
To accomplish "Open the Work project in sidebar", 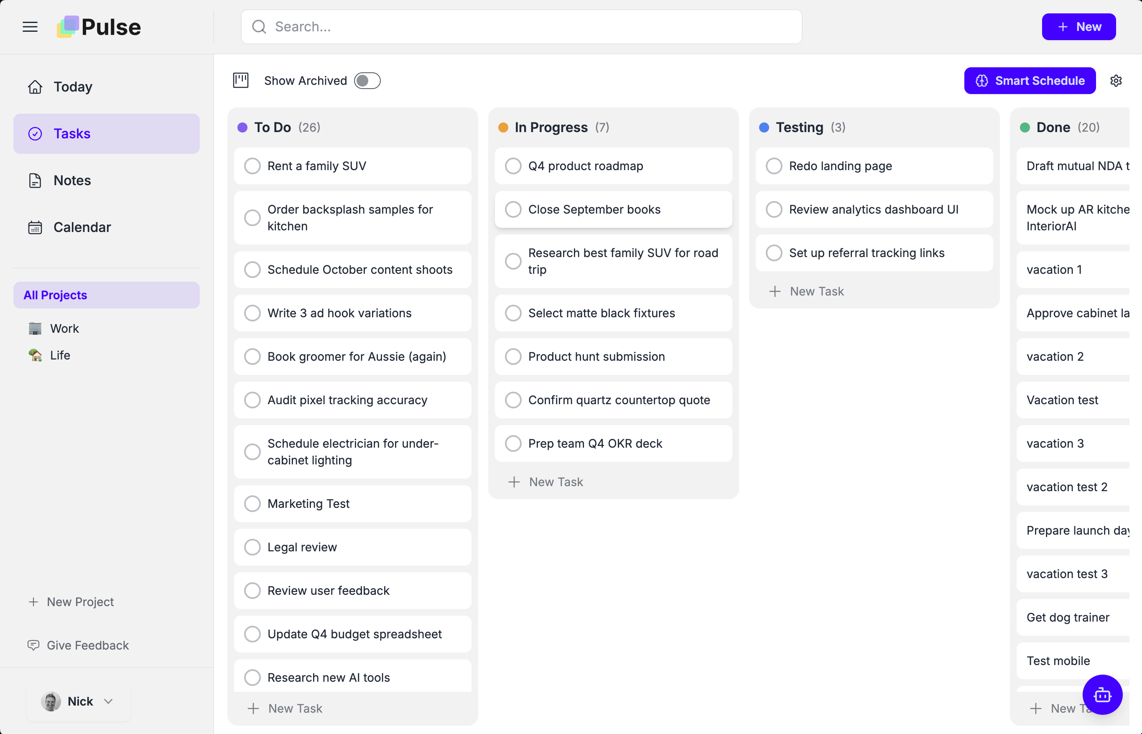I will (64, 329).
